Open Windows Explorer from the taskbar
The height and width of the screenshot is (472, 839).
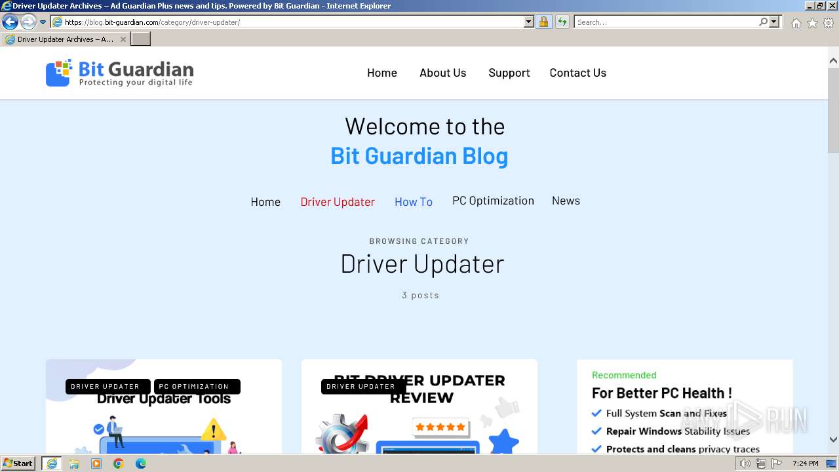pyautogui.click(x=74, y=463)
